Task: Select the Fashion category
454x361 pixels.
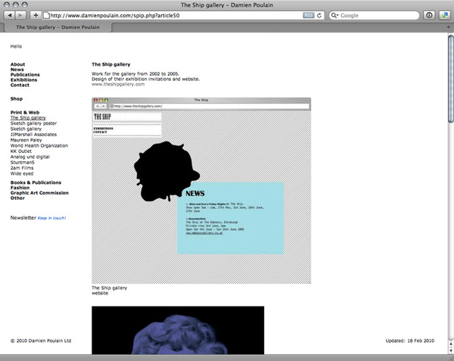Action: tap(20, 188)
